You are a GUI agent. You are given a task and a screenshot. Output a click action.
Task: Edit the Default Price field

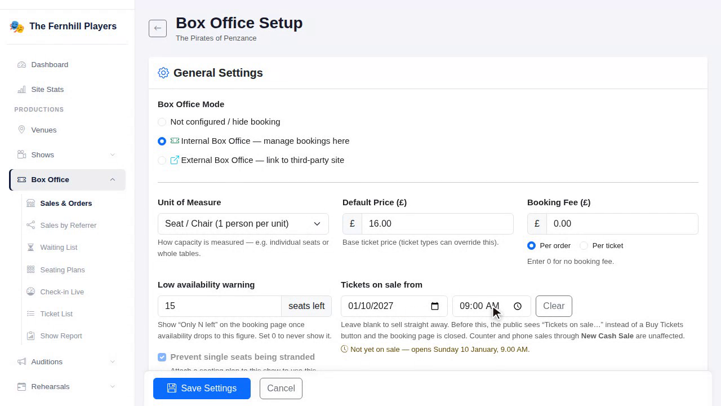point(437,224)
